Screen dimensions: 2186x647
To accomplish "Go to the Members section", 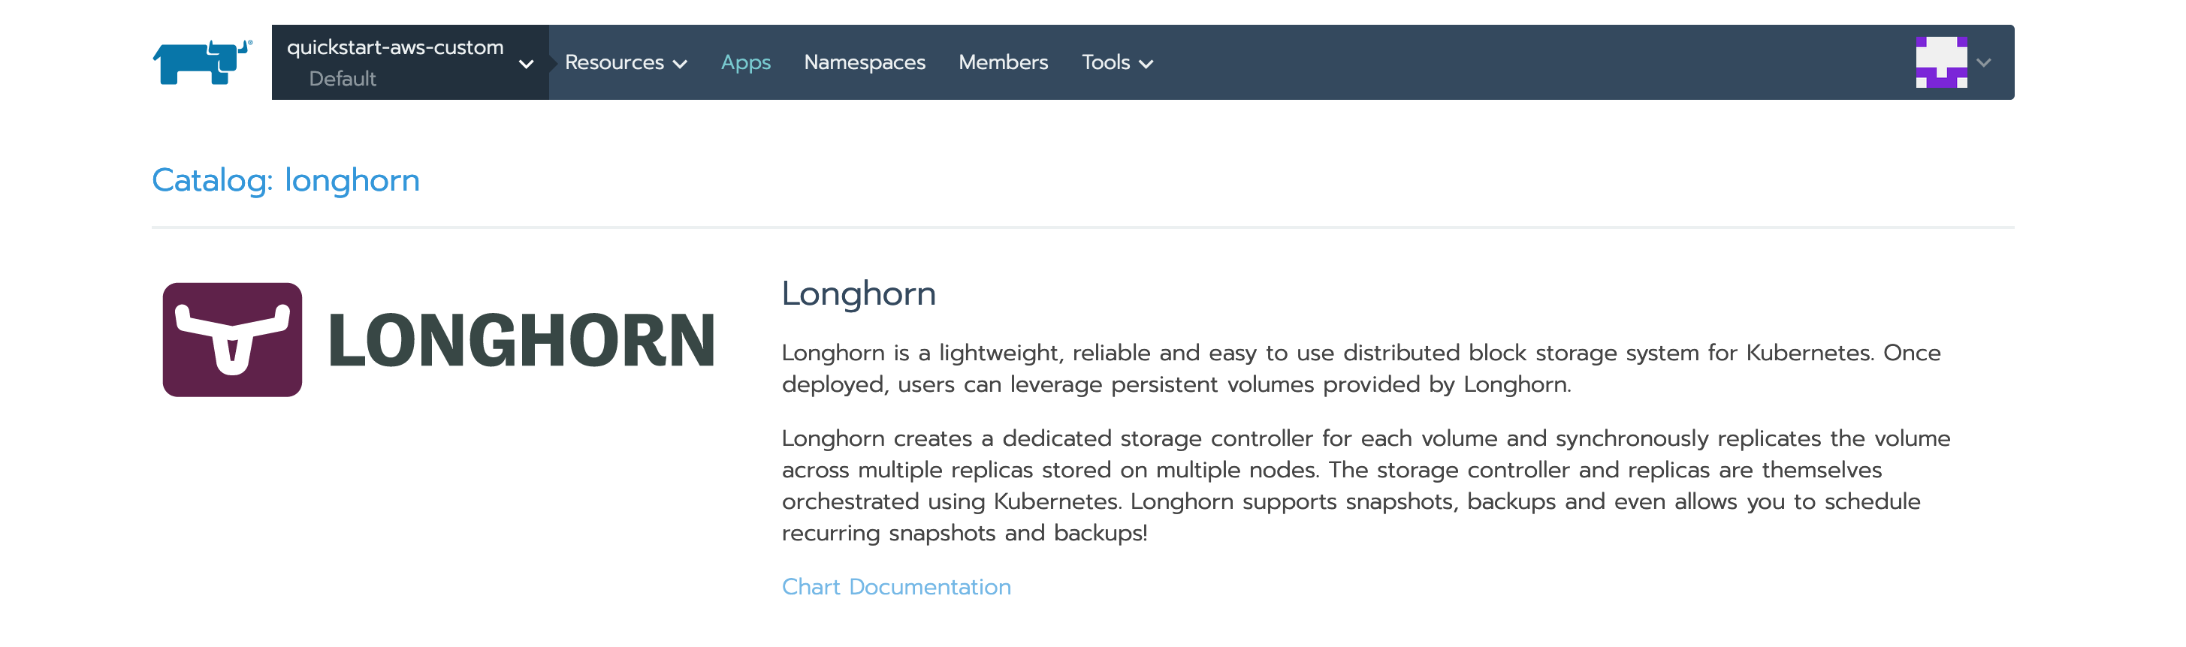I will [x=1002, y=62].
